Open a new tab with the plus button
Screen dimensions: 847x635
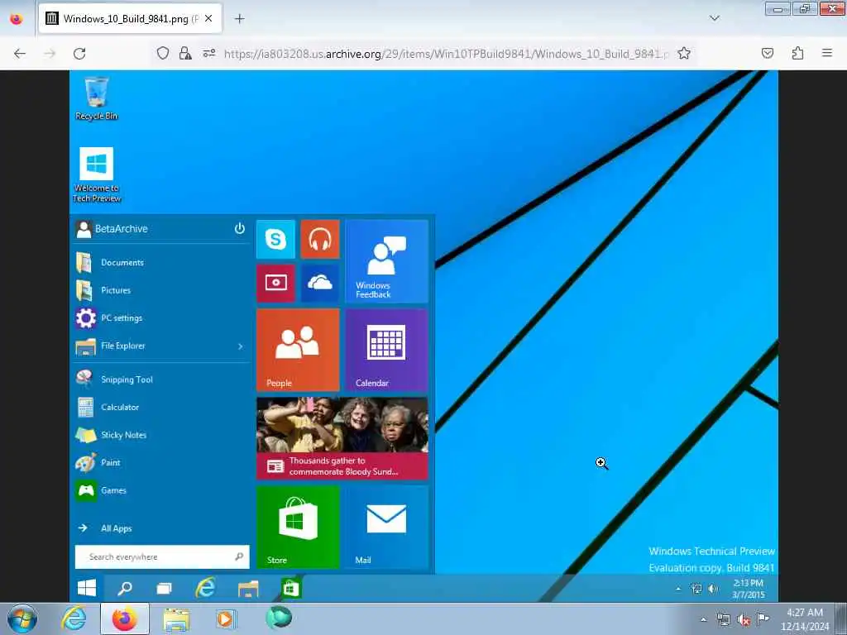click(x=239, y=19)
